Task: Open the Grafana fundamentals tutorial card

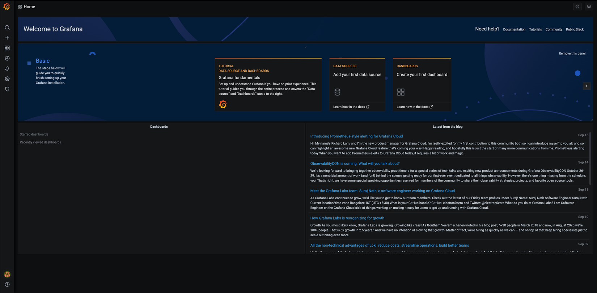Action: (x=268, y=85)
